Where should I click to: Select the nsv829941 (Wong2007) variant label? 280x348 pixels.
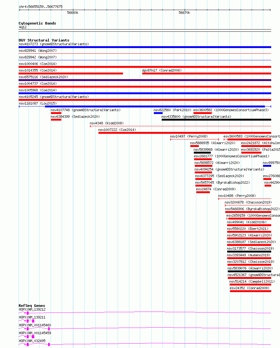point(38,51)
